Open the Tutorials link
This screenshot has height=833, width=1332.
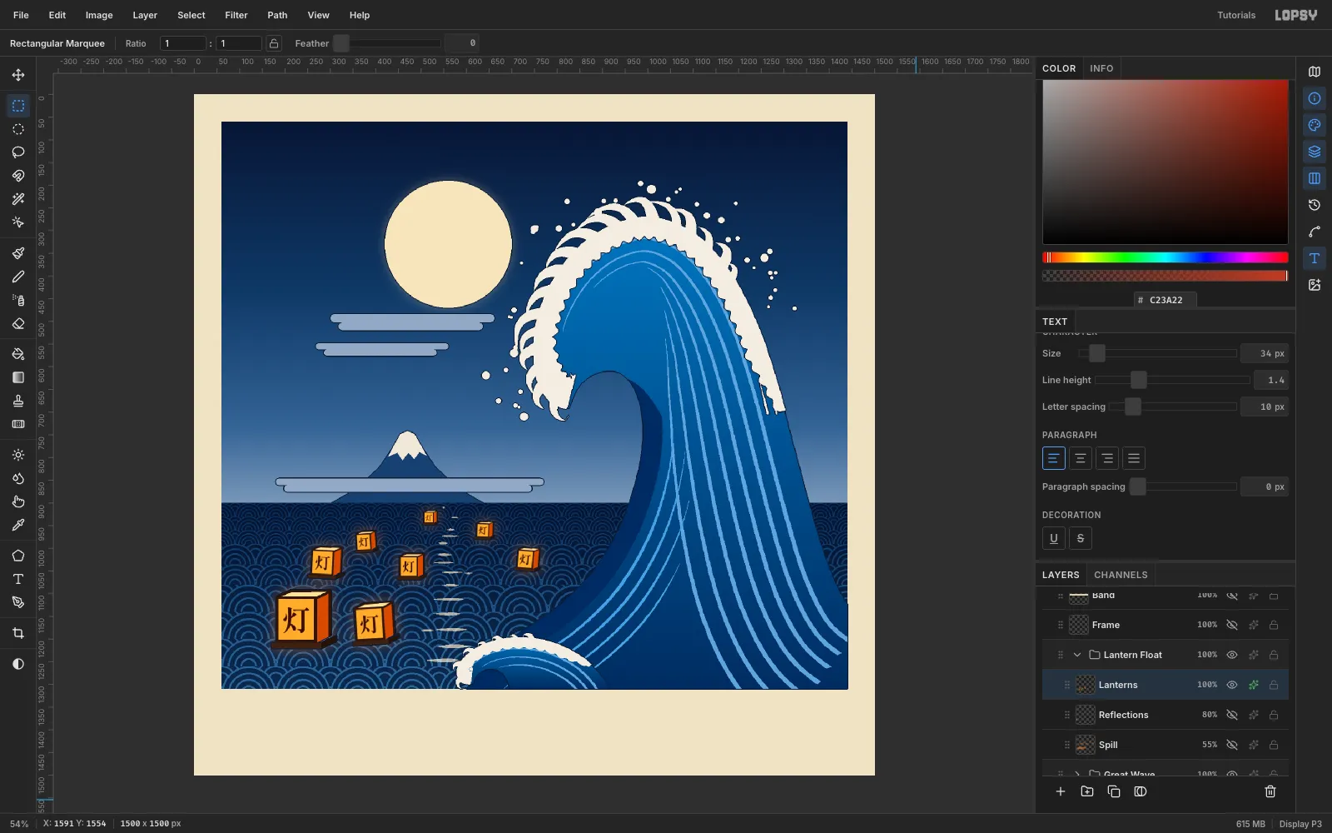pos(1236,15)
